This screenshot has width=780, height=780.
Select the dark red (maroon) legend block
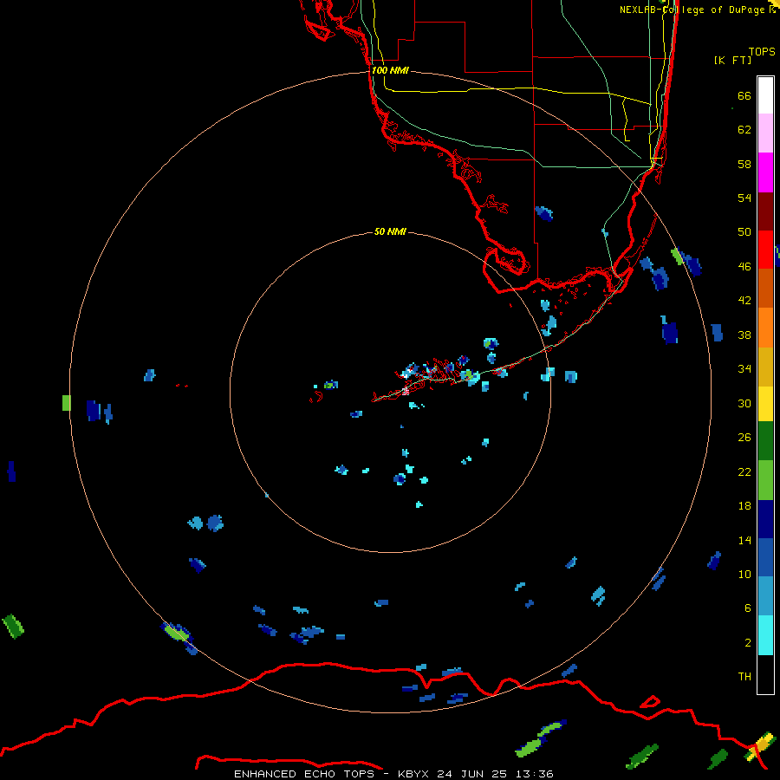click(x=765, y=211)
